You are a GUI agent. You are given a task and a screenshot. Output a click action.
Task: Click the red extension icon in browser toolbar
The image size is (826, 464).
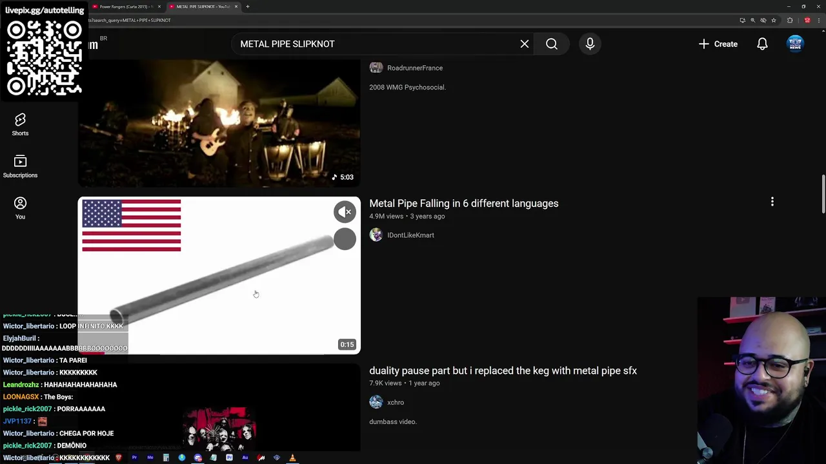coord(807,20)
